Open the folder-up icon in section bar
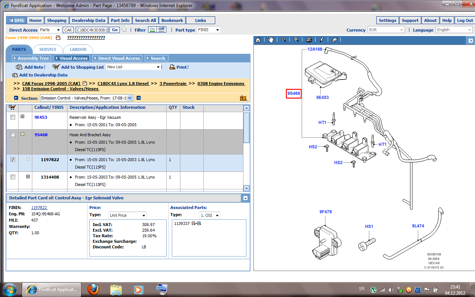475x297 pixels. 243,98
